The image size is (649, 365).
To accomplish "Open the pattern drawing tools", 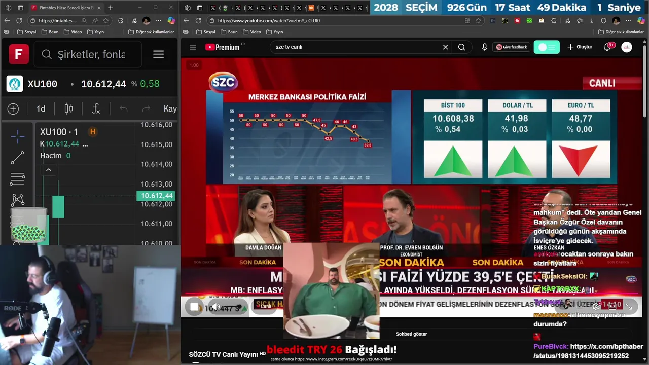I will tap(17, 200).
